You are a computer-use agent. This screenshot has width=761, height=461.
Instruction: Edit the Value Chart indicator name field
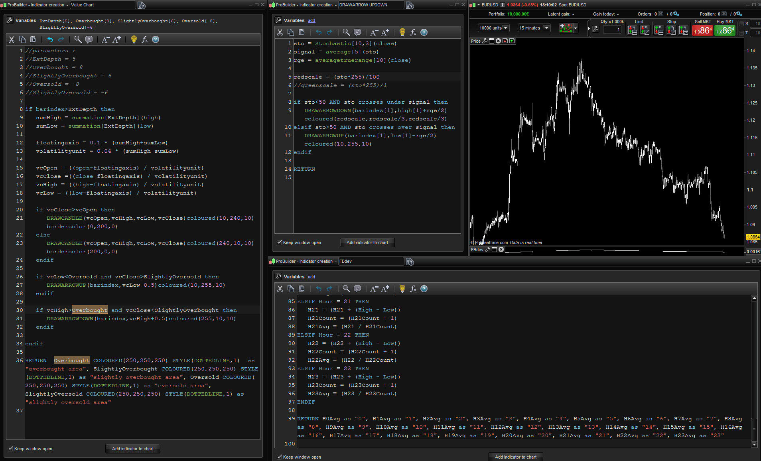tap(103, 5)
